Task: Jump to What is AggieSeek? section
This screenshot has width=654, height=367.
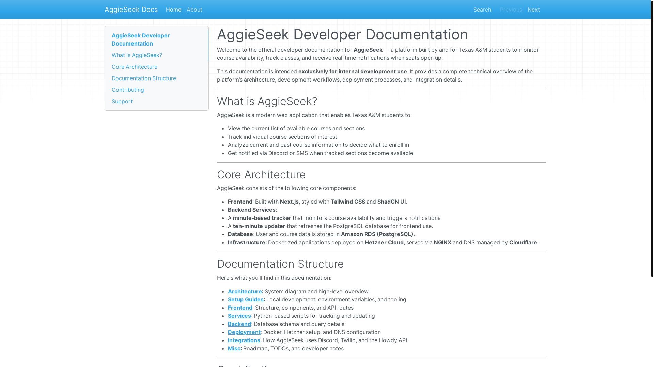Action: pyautogui.click(x=137, y=55)
